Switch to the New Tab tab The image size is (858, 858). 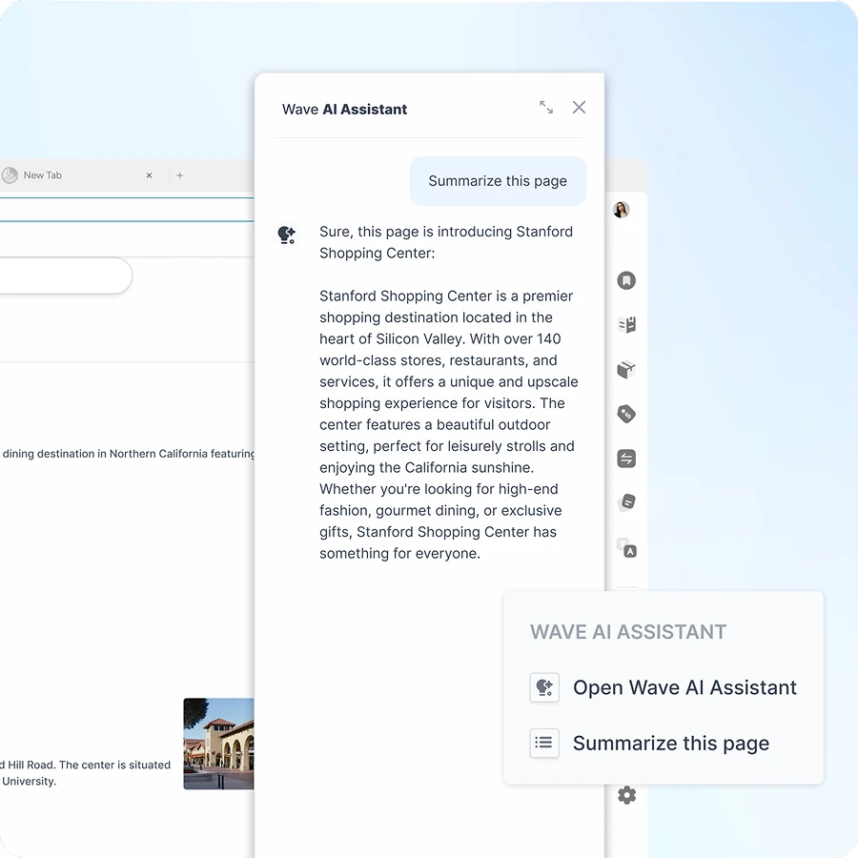click(43, 174)
